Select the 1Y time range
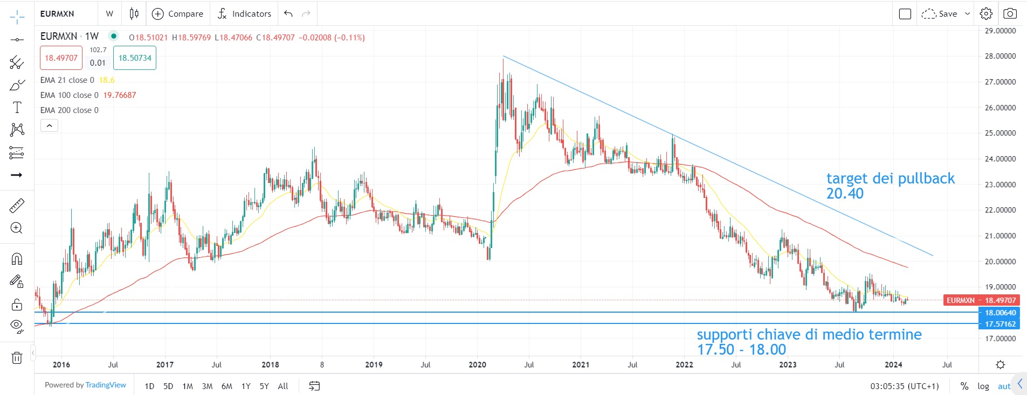Image resolution: width=1027 pixels, height=395 pixels. [x=246, y=386]
